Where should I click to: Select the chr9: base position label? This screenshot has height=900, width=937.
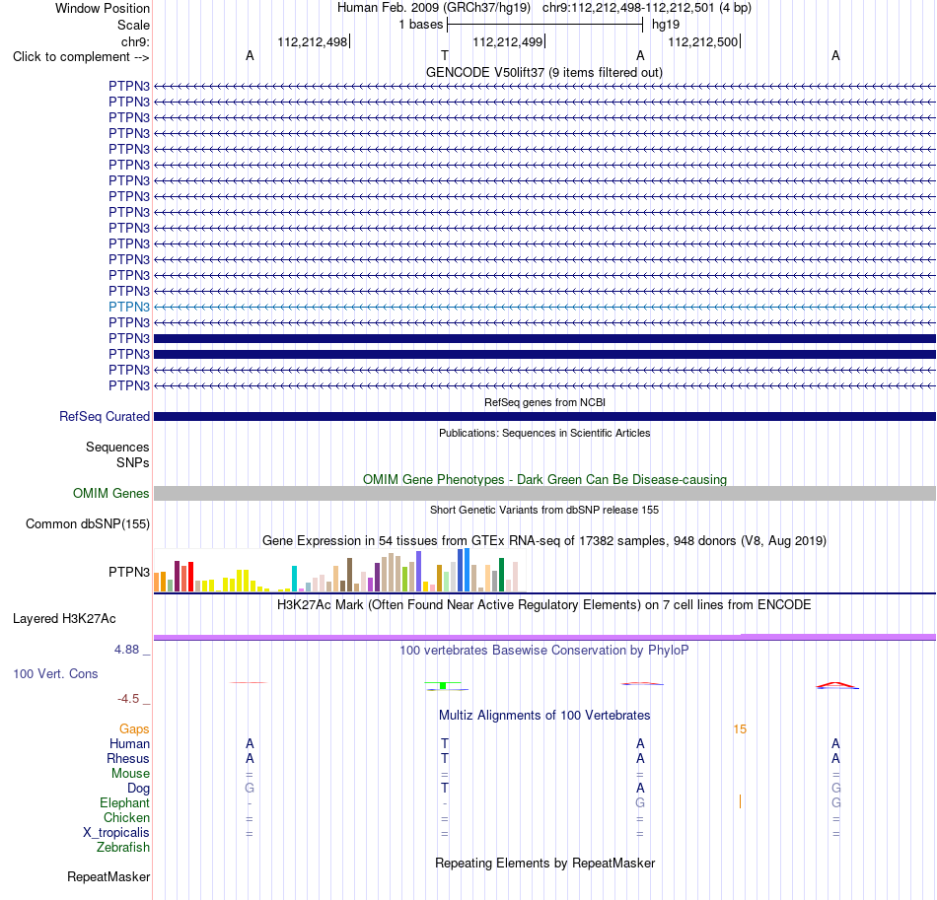135,41
